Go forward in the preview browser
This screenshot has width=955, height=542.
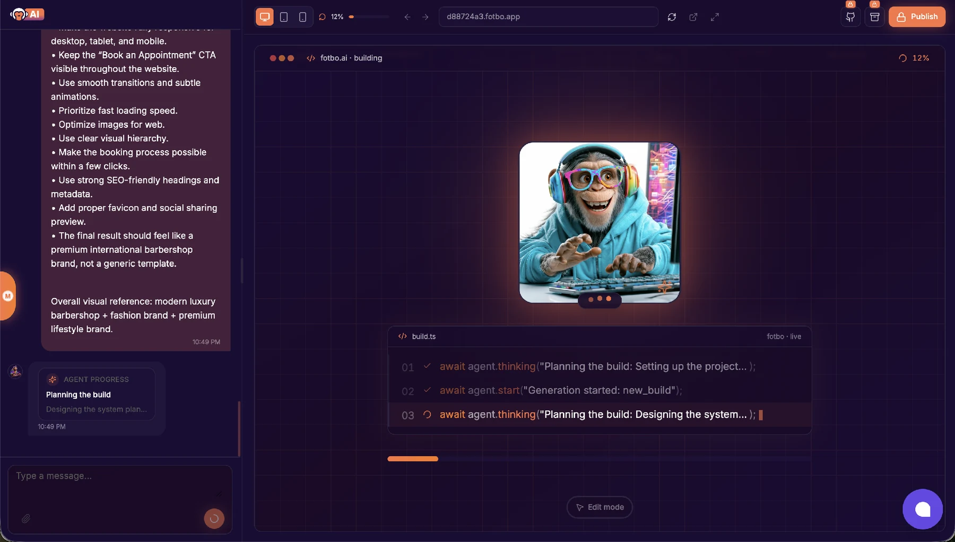tap(426, 17)
